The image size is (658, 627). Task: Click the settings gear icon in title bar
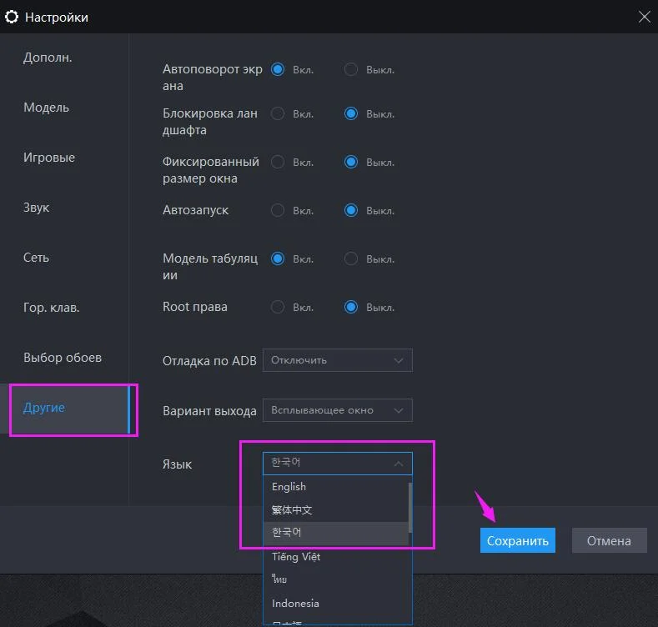click(12, 17)
